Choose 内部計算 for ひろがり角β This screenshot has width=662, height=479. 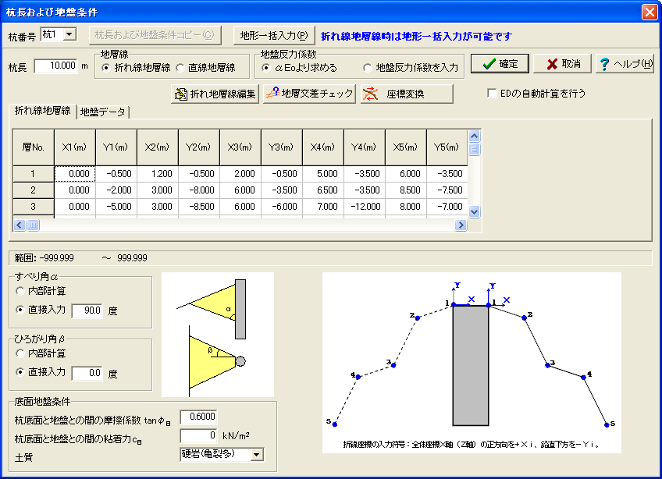[x=20, y=353]
